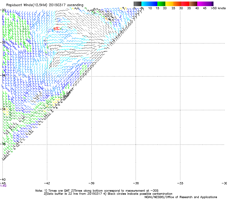Click the '-34' latitude axis label
This screenshot has height=199, width=227.
(3, 75)
